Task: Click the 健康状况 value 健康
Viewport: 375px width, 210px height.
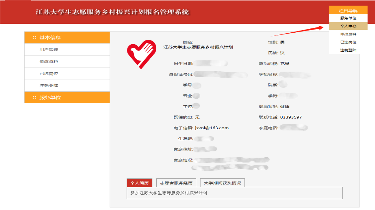Action: pyautogui.click(x=285, y=107)
